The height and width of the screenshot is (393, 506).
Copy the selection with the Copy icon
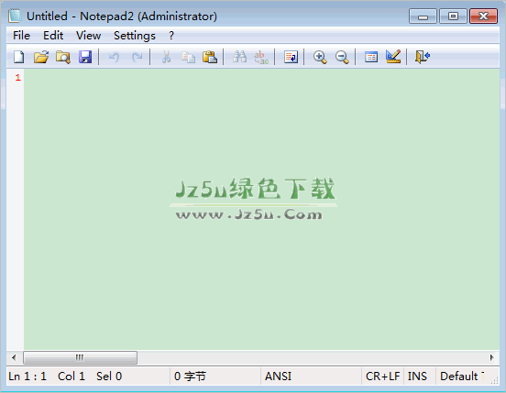pos(188,57)
